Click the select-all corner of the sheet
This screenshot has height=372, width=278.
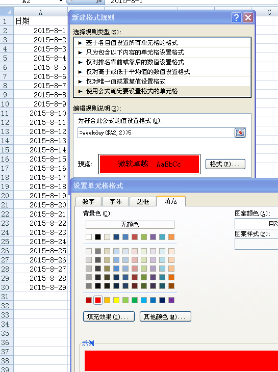[7, 12]
